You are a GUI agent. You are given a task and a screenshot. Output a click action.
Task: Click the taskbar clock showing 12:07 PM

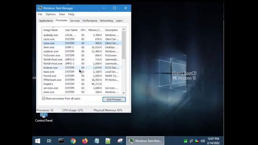(213, 141)
